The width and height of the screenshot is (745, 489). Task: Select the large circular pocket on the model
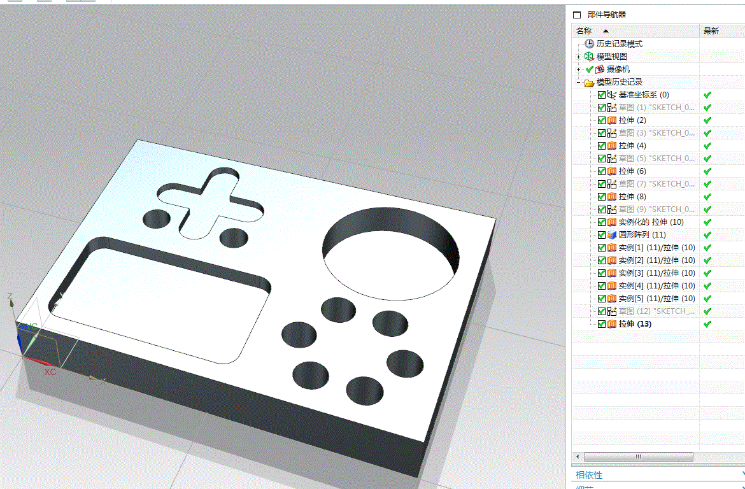click(x=390, y=253)
